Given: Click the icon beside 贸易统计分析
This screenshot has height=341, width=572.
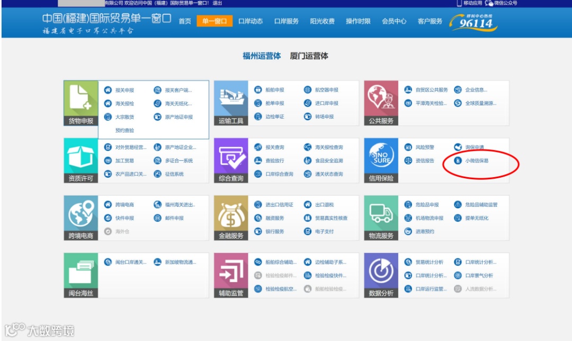Looking at the screenshot, I should tap(408, 262).
